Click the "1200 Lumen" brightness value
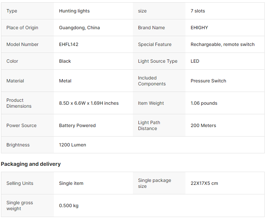The height and width of the screenshot is (219, 266). [x=72, y=145]
